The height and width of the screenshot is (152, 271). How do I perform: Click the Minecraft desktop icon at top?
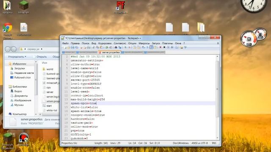(x=24, y=7)
